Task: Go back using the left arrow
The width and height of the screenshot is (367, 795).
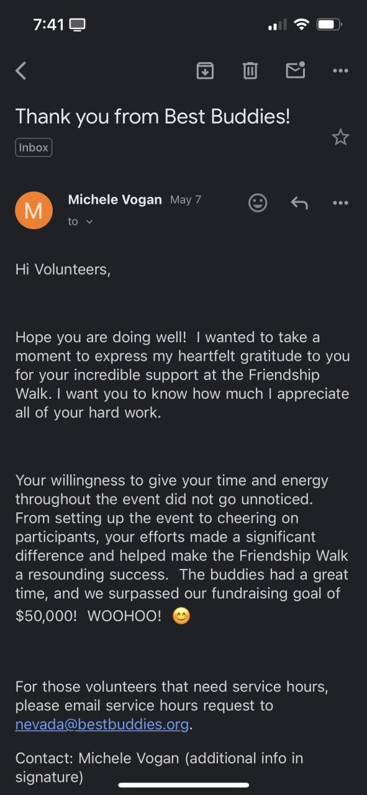Action: coord(21,71)
